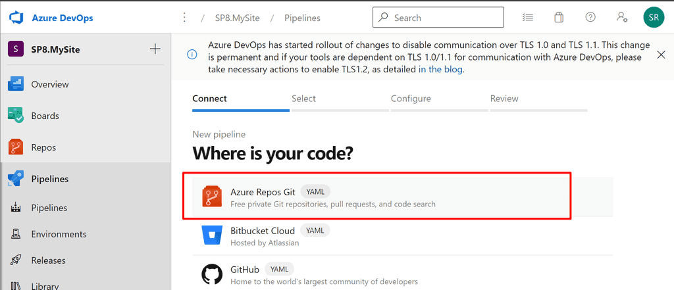Click the Azure DevOps logo icon
674x290 pixels.
[16, 18]
